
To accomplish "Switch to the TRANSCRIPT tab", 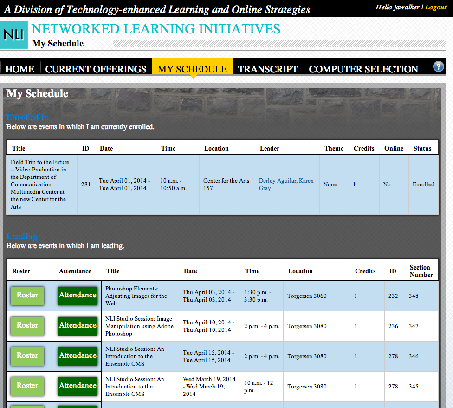I will [x=268, y=69].
